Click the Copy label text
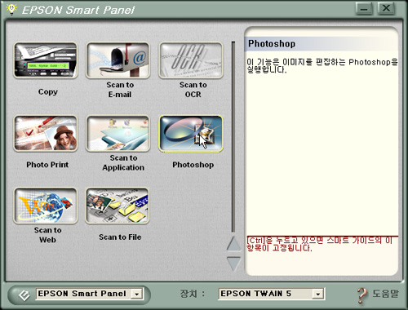Image resolution: width=408 pixels, height=310 pixels. point(48,92)
